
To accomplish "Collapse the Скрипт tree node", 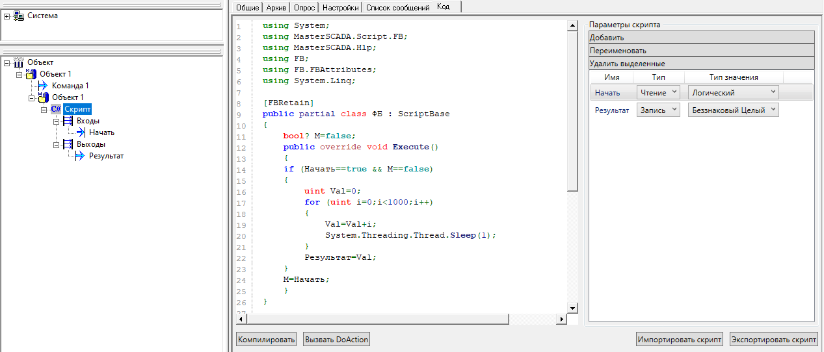I will pyautogui.click(x=44, y=110).
